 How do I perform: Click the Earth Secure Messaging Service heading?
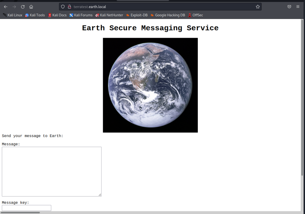(x=150, y=28)
